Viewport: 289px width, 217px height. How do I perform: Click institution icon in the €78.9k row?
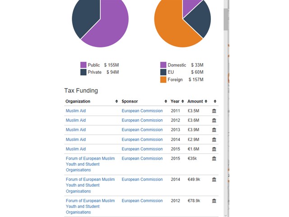pyautogui.click(x=214, y=201)
